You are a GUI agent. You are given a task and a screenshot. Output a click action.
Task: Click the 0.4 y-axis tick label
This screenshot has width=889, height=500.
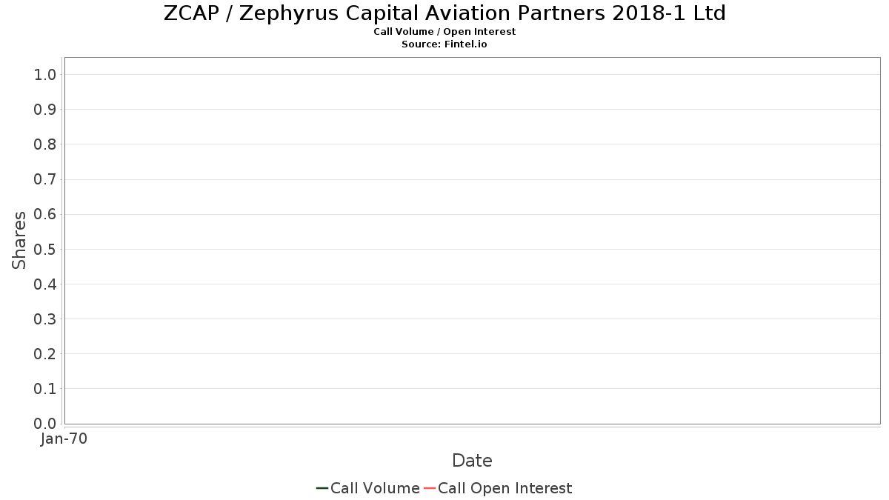45,284
